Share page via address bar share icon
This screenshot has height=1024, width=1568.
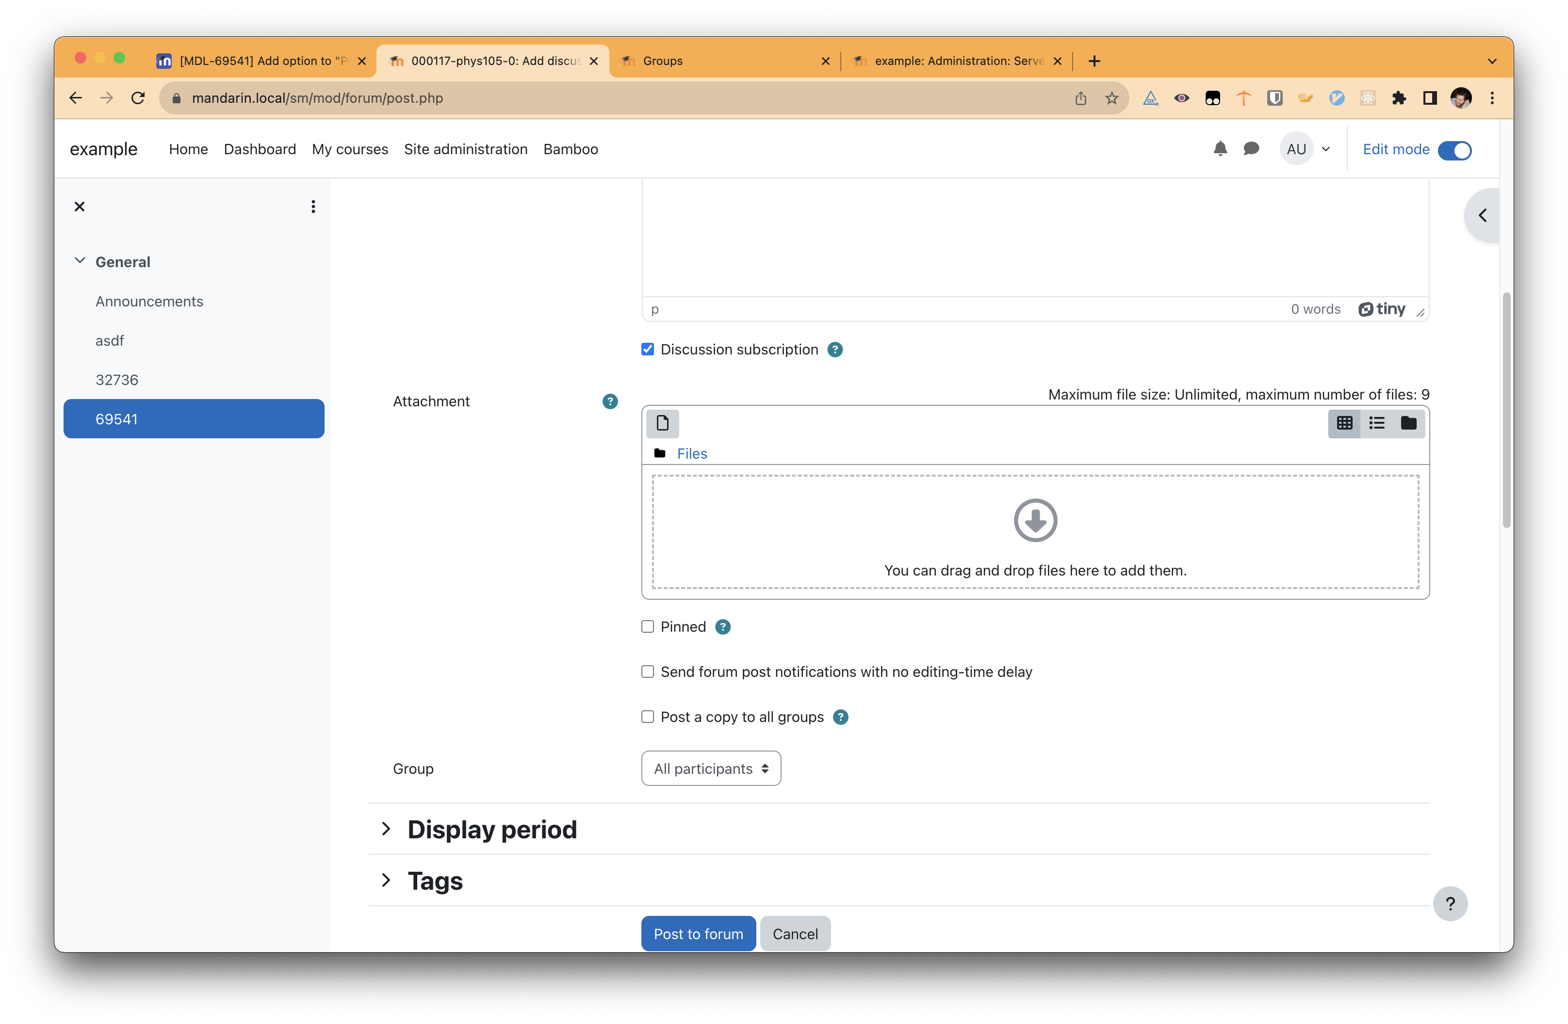tap(1081, 98)
